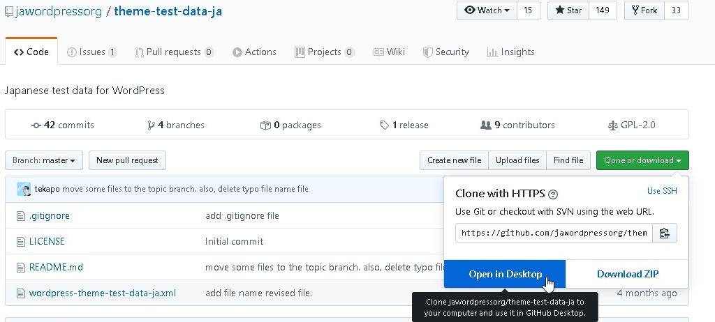Click Create new file button

click(x=454, y=160)
